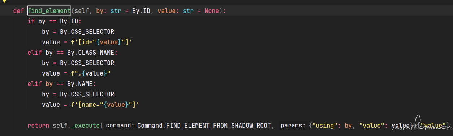453x136 pixels.
Task: Click the 'command:' parameter inlay hint
Action: (120, 126)
